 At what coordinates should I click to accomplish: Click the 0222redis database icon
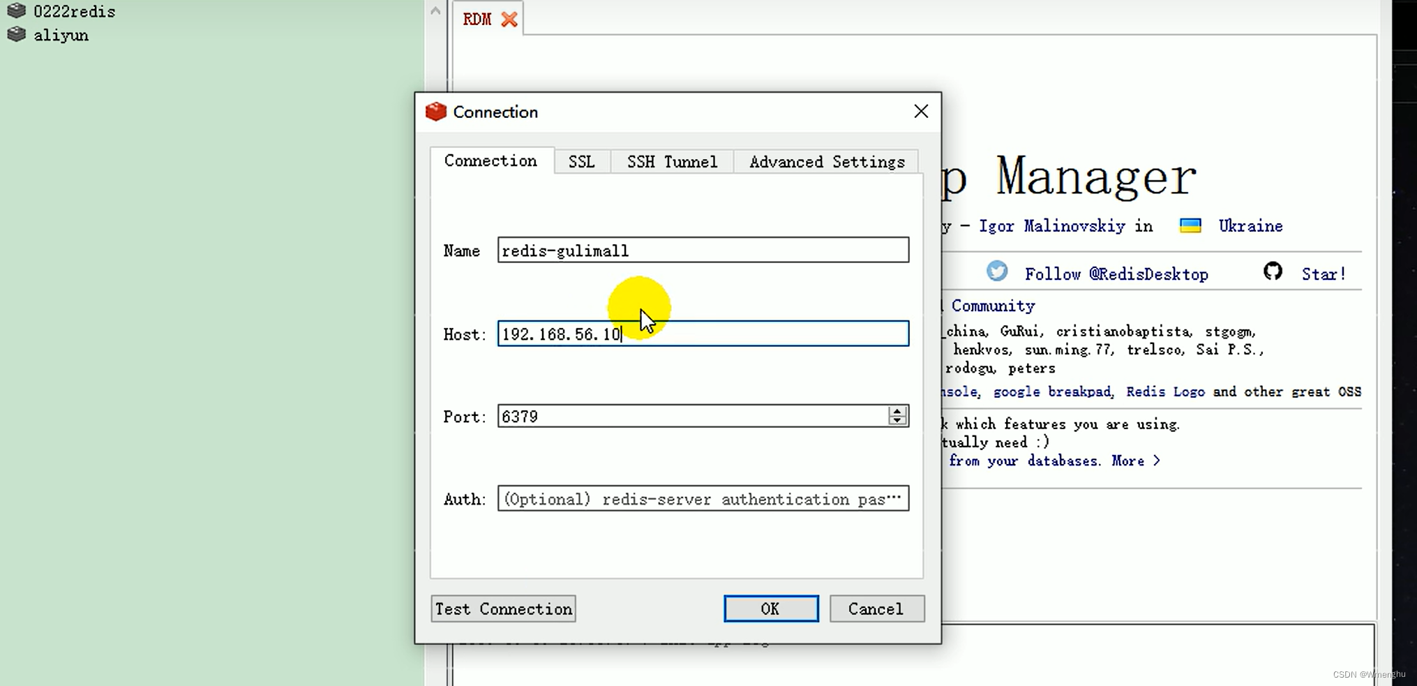16,10
